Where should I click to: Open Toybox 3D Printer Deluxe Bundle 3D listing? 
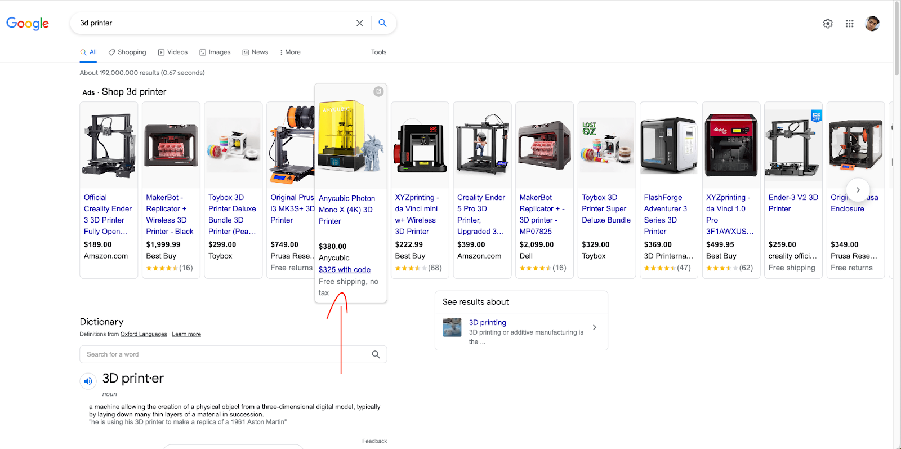tap(232, 215)
